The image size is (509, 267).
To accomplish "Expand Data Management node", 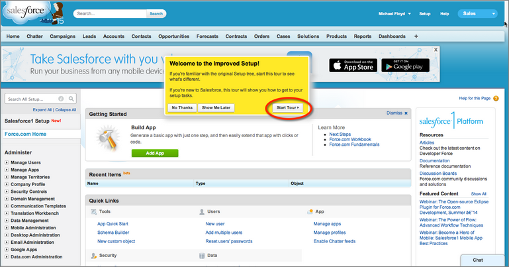I will coord(7,221).
